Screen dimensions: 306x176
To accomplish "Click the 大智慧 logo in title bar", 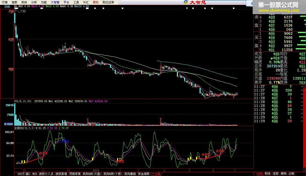I will [195, 2].
